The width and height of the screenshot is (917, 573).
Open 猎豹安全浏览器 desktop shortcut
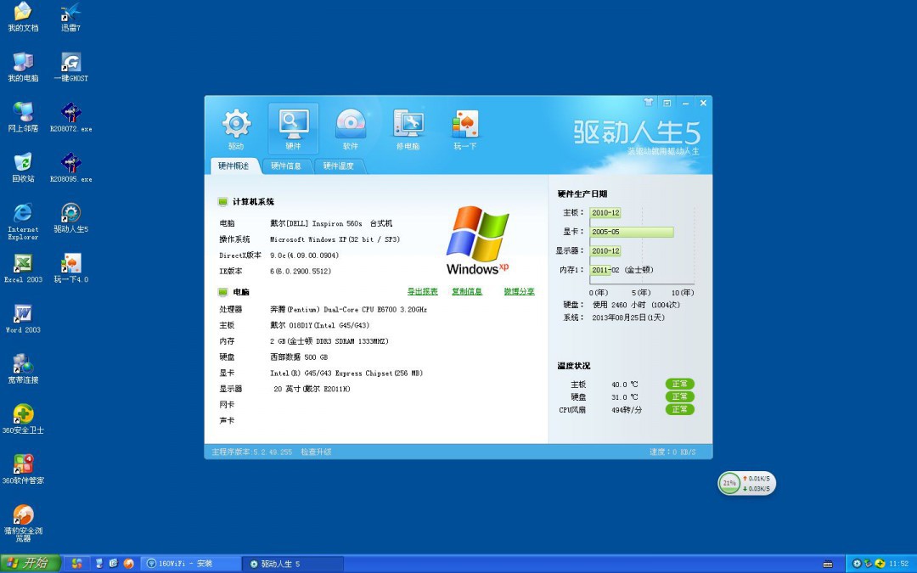click(x=23, y=523)
